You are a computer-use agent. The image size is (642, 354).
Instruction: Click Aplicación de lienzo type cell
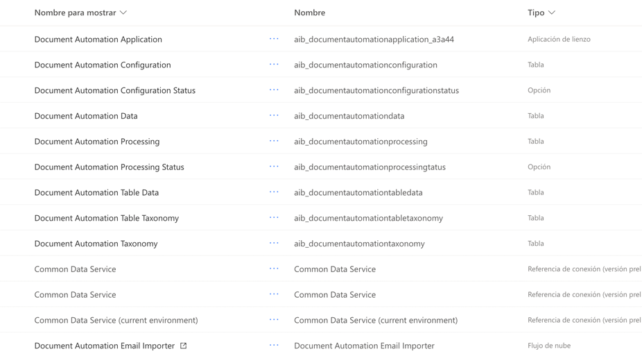click(559, 40)
